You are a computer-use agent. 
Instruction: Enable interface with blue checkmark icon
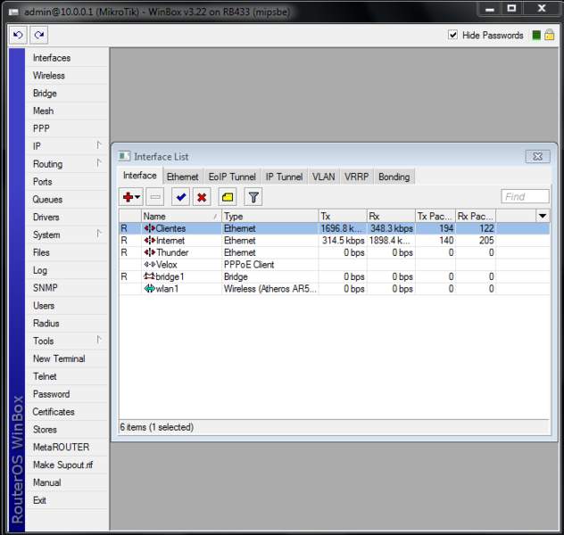[180, 197]
